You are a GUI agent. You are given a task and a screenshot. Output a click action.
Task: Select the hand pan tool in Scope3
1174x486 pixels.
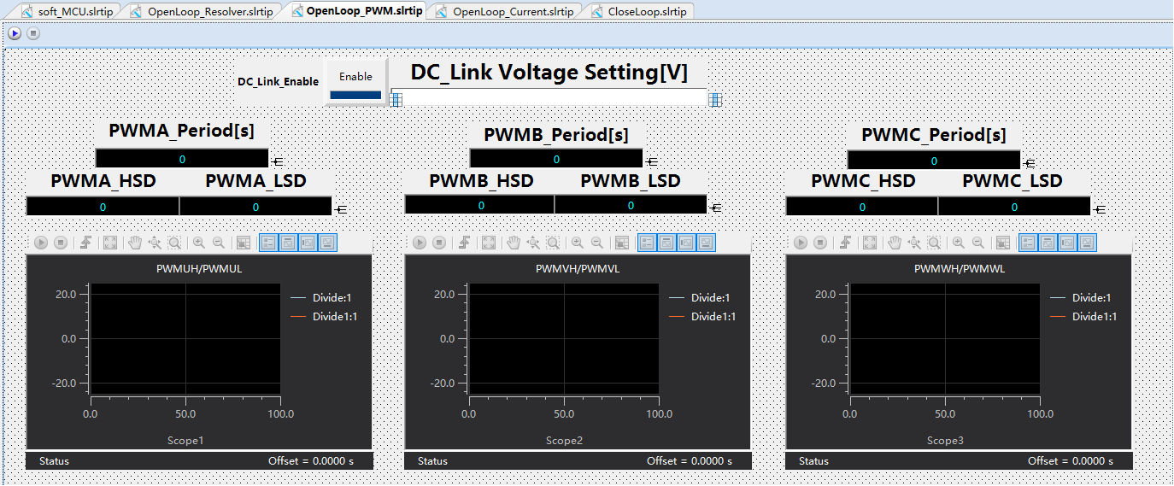click(895, 243)
